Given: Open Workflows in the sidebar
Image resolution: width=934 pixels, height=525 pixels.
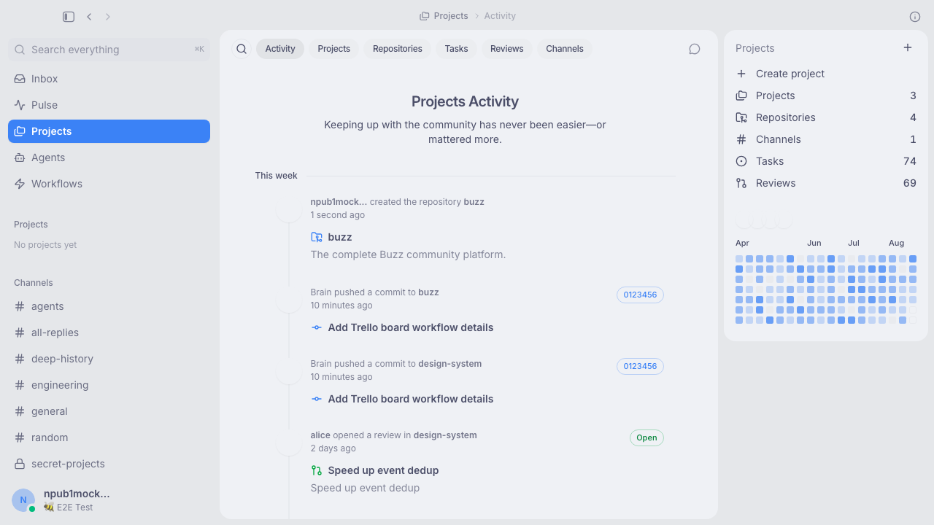Looking at the screenshot, I should (109, 184).
